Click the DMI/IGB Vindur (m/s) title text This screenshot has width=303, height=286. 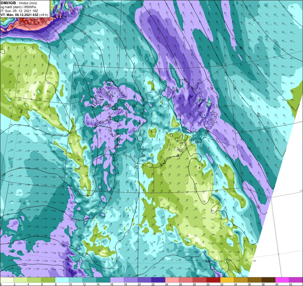click(19, 3)
